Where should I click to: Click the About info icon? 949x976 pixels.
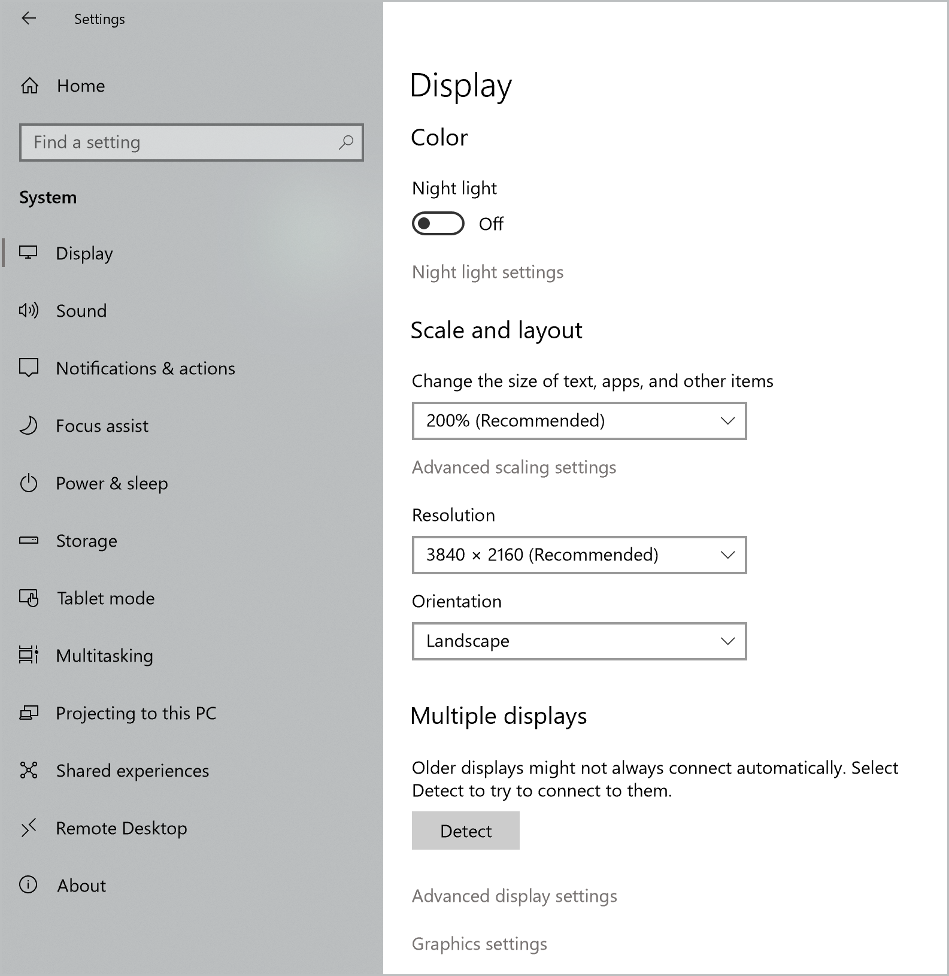coord(28,885)
